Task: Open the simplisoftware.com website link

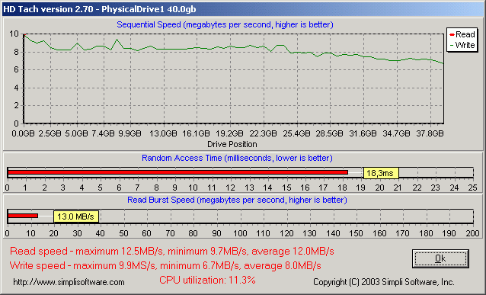Action: pos(69,282)
